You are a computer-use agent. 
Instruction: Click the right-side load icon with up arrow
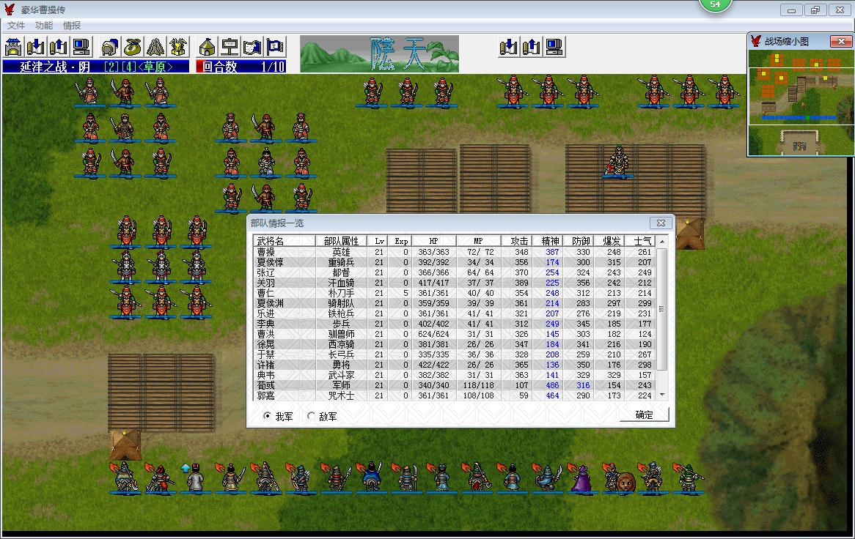(x=531, y=48)
